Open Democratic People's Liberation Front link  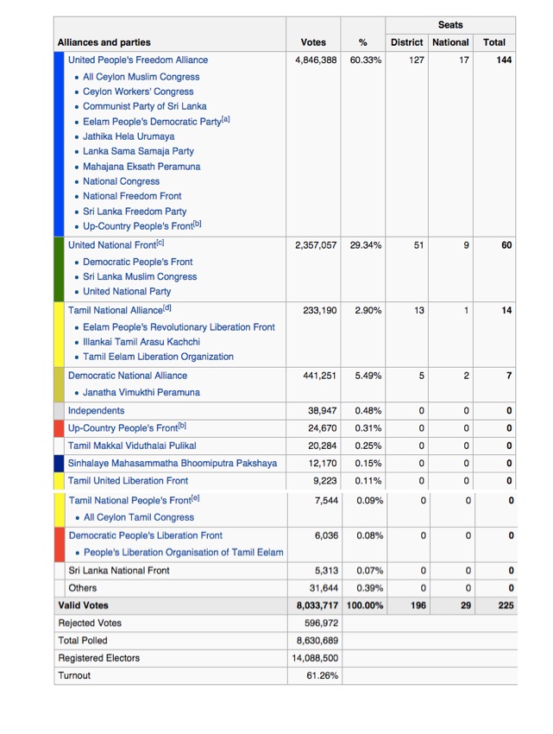(146, 535)
